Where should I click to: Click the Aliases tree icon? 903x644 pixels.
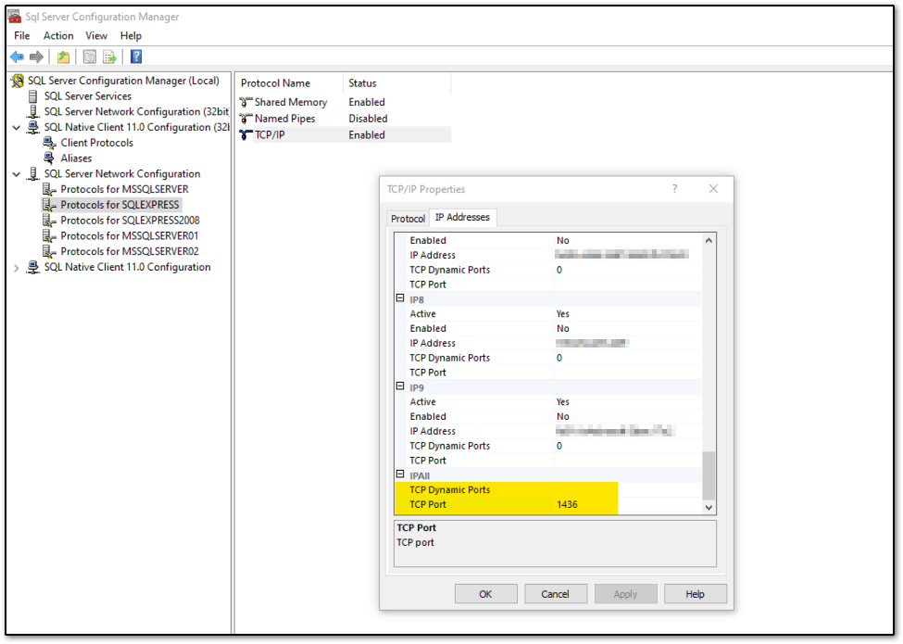pyautogui.click(x=49, y=158)
